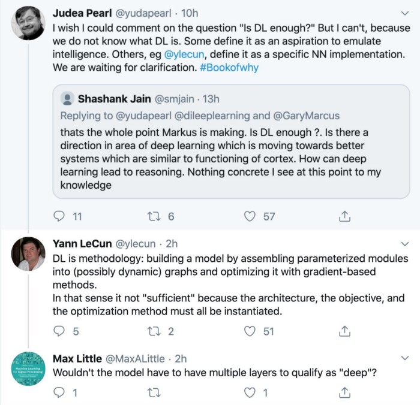Retweet Judea Pearl's tweet

153,216
